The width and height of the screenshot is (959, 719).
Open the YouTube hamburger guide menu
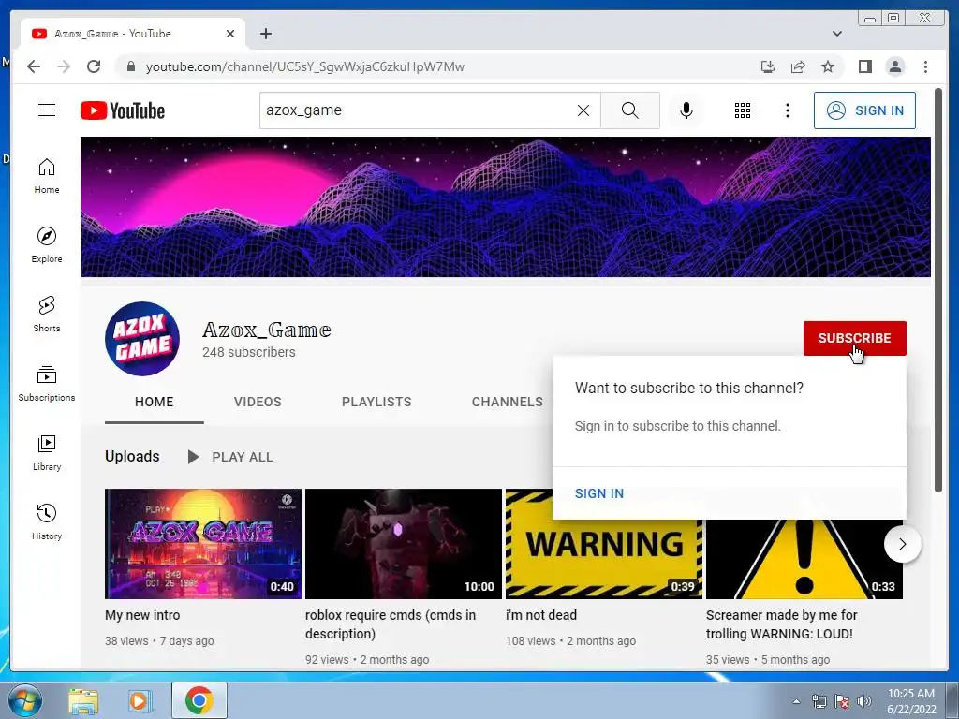[47, 110]
